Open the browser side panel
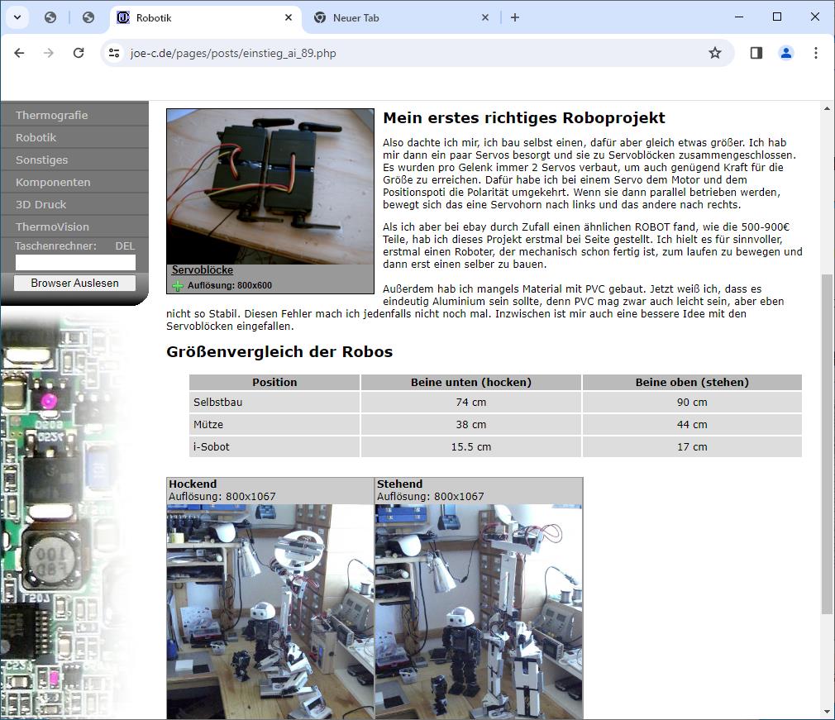835x720 pixels. 756,53
